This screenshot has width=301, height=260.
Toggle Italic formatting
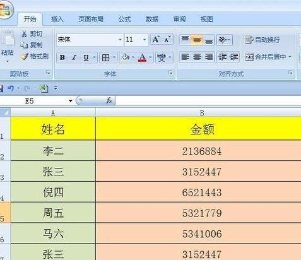tap(74, 57)
